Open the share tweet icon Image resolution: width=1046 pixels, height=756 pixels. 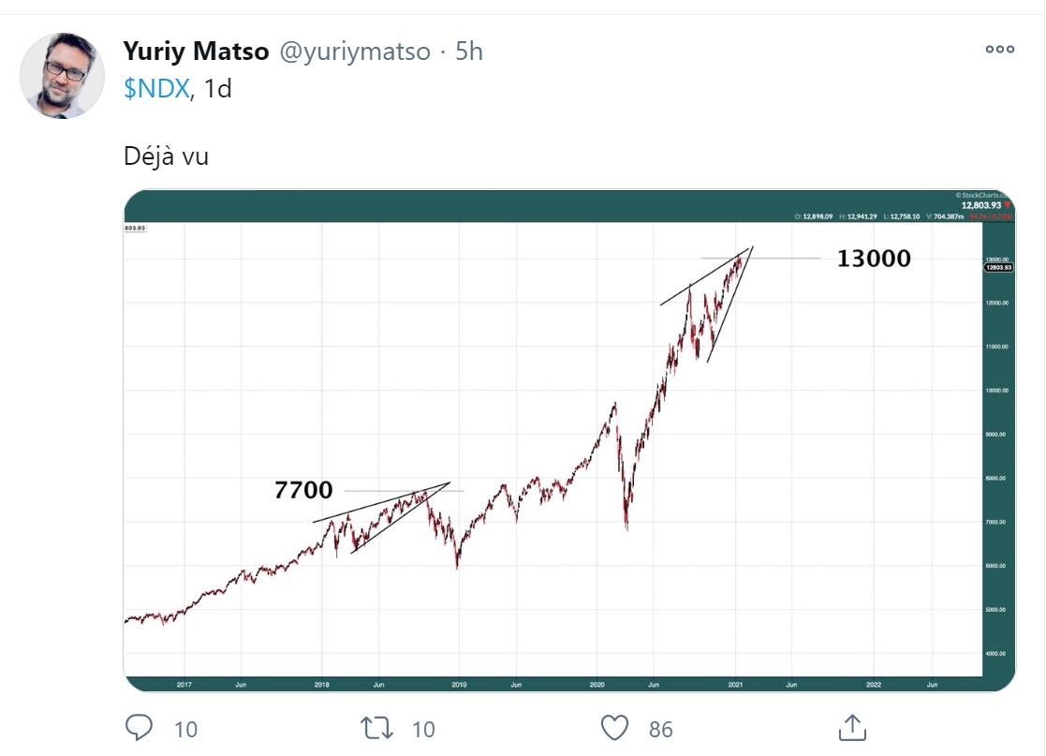(851, 727)
